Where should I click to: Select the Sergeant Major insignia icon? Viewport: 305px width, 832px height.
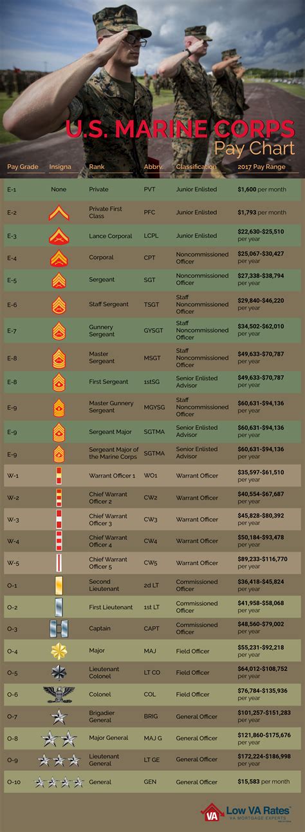(59, 432)
